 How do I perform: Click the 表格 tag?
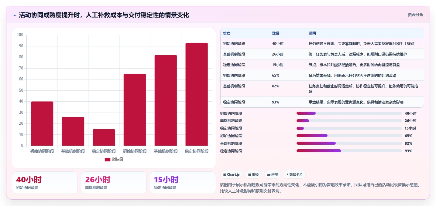[x=253, y=174]
